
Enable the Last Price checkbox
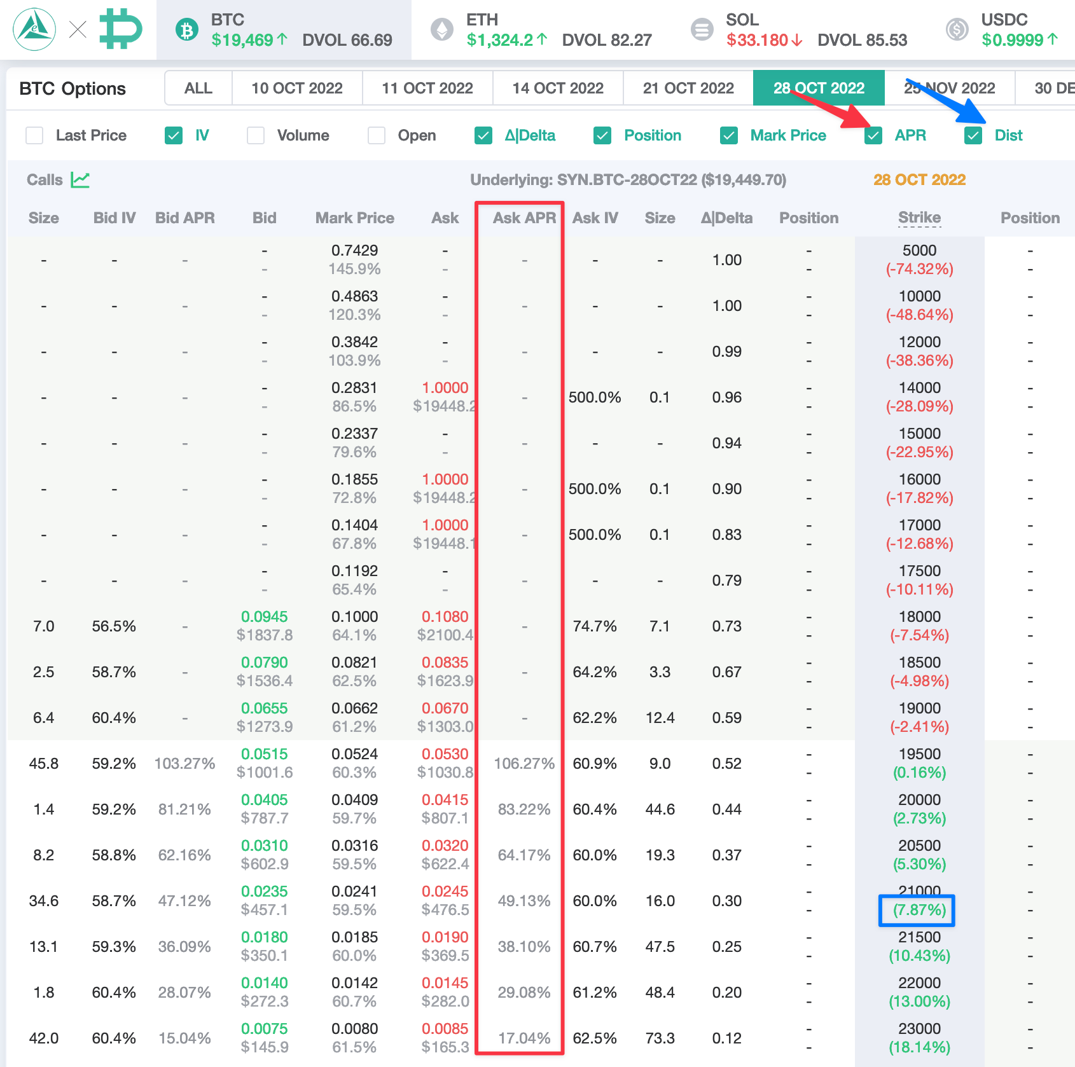pyautogui.click(x=34, y=135)
